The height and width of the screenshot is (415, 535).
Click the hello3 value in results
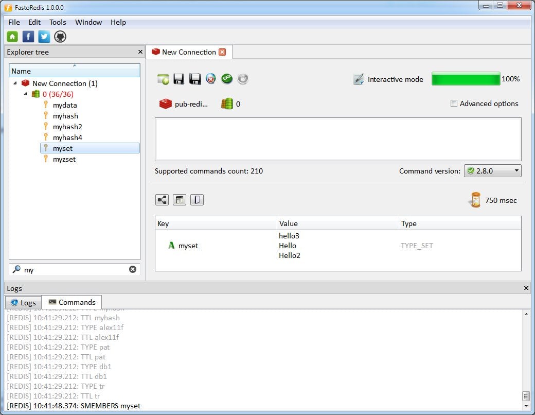pyautogui.click(x=289, y=236)
